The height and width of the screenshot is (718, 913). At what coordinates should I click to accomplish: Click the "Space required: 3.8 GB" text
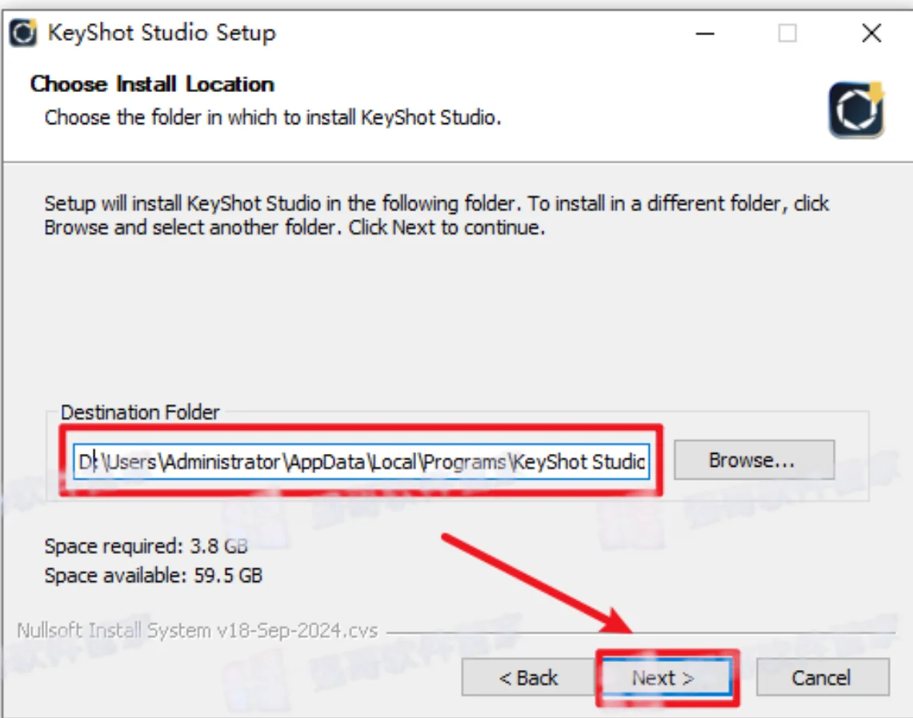[146, 546]
